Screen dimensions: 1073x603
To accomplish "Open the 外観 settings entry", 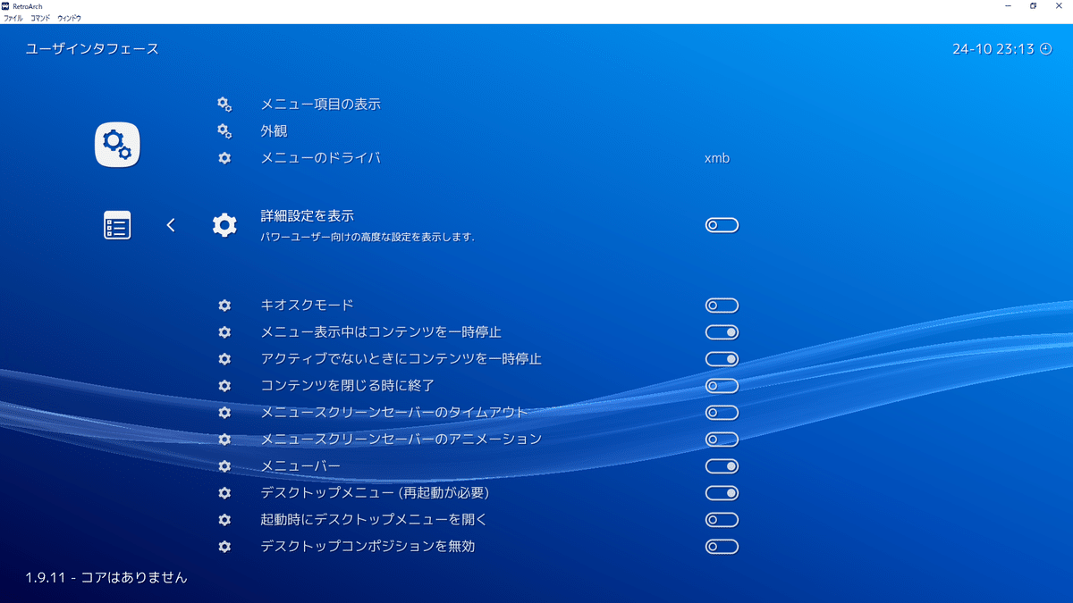I will [274, 131].
